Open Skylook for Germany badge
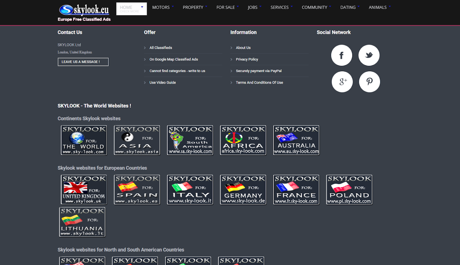 (x=243, y=190)
